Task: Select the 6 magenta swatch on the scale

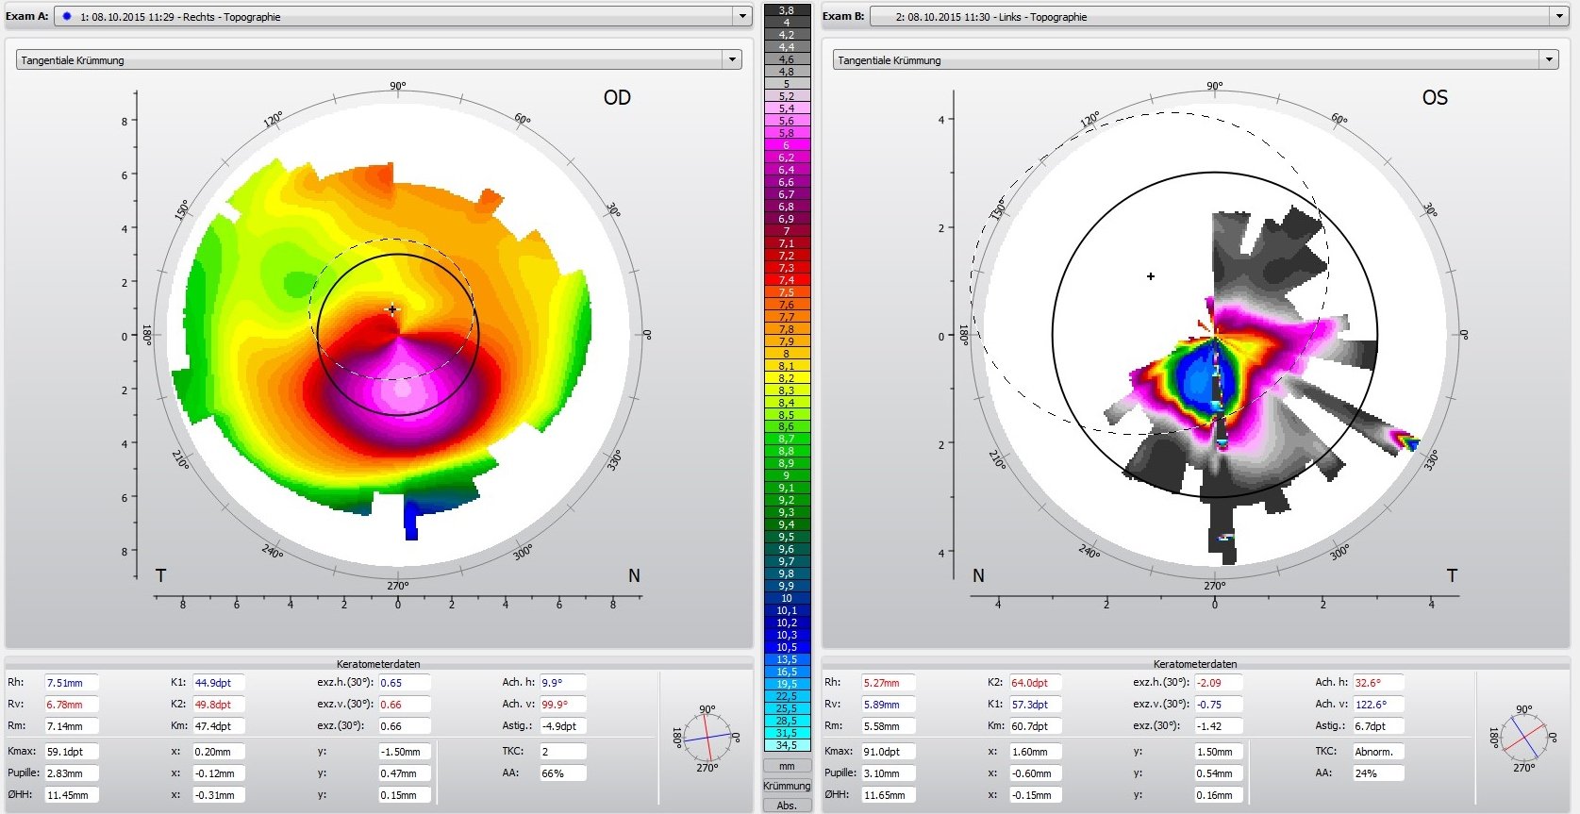Action: coord(787,145)
